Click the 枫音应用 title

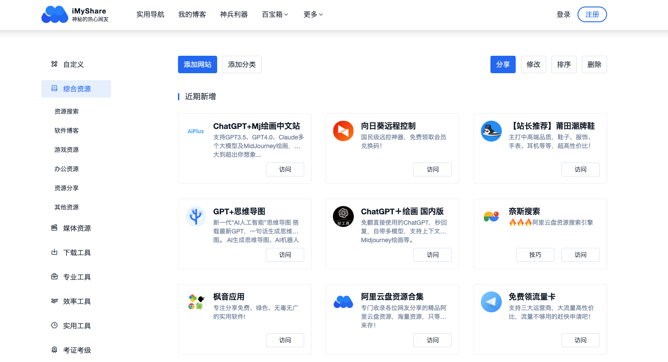[x=229, y=297]
